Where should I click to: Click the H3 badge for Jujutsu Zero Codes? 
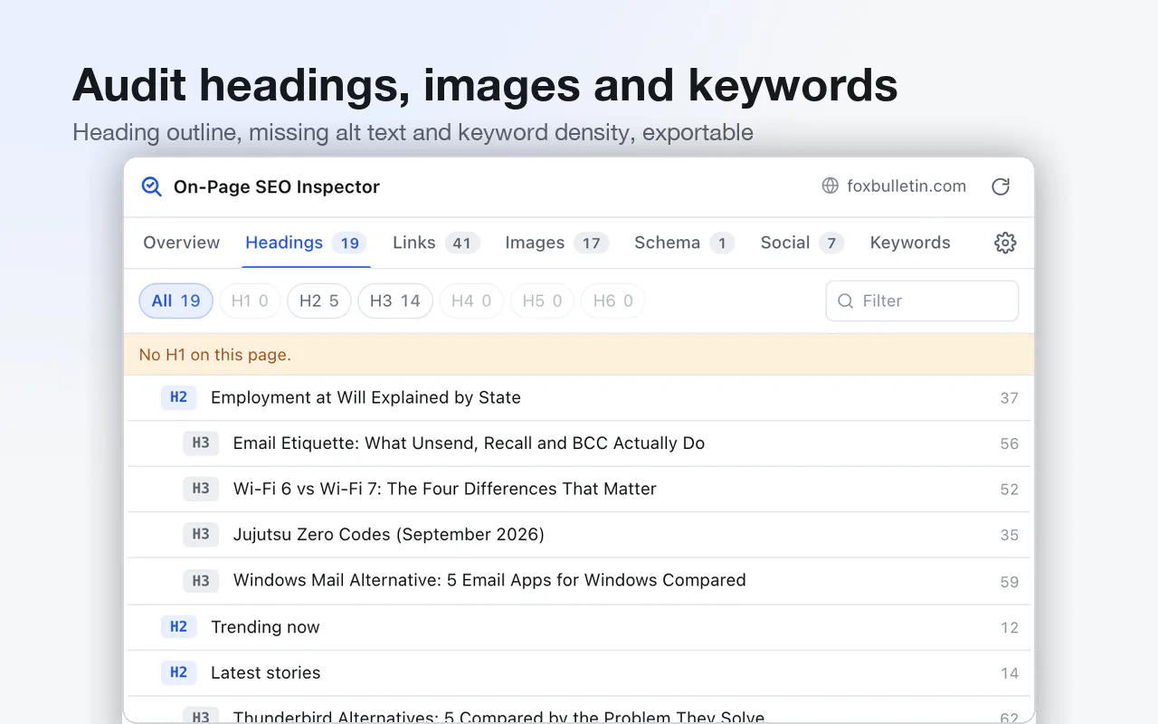[x=201, y=535]
